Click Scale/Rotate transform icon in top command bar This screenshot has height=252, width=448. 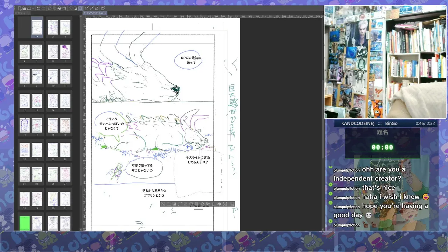point(64,8)
